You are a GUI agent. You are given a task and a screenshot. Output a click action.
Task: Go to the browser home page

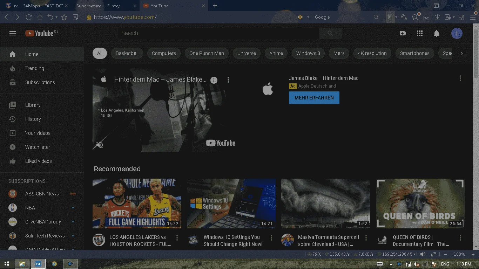pos(40,17)
